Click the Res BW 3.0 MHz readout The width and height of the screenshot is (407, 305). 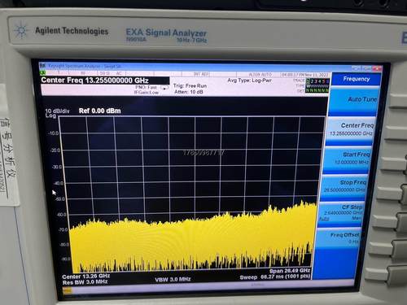point(85,282)
